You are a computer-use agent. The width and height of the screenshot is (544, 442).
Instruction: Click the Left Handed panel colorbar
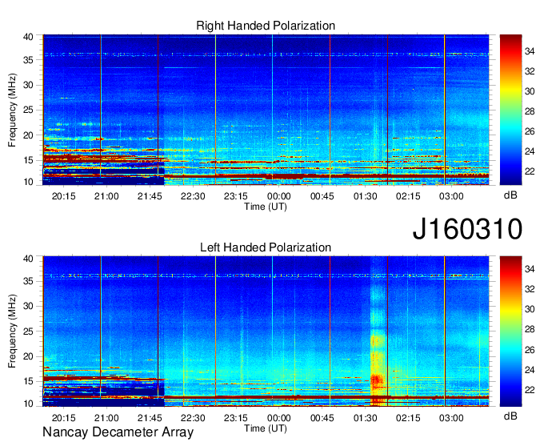tap(510, 331)
